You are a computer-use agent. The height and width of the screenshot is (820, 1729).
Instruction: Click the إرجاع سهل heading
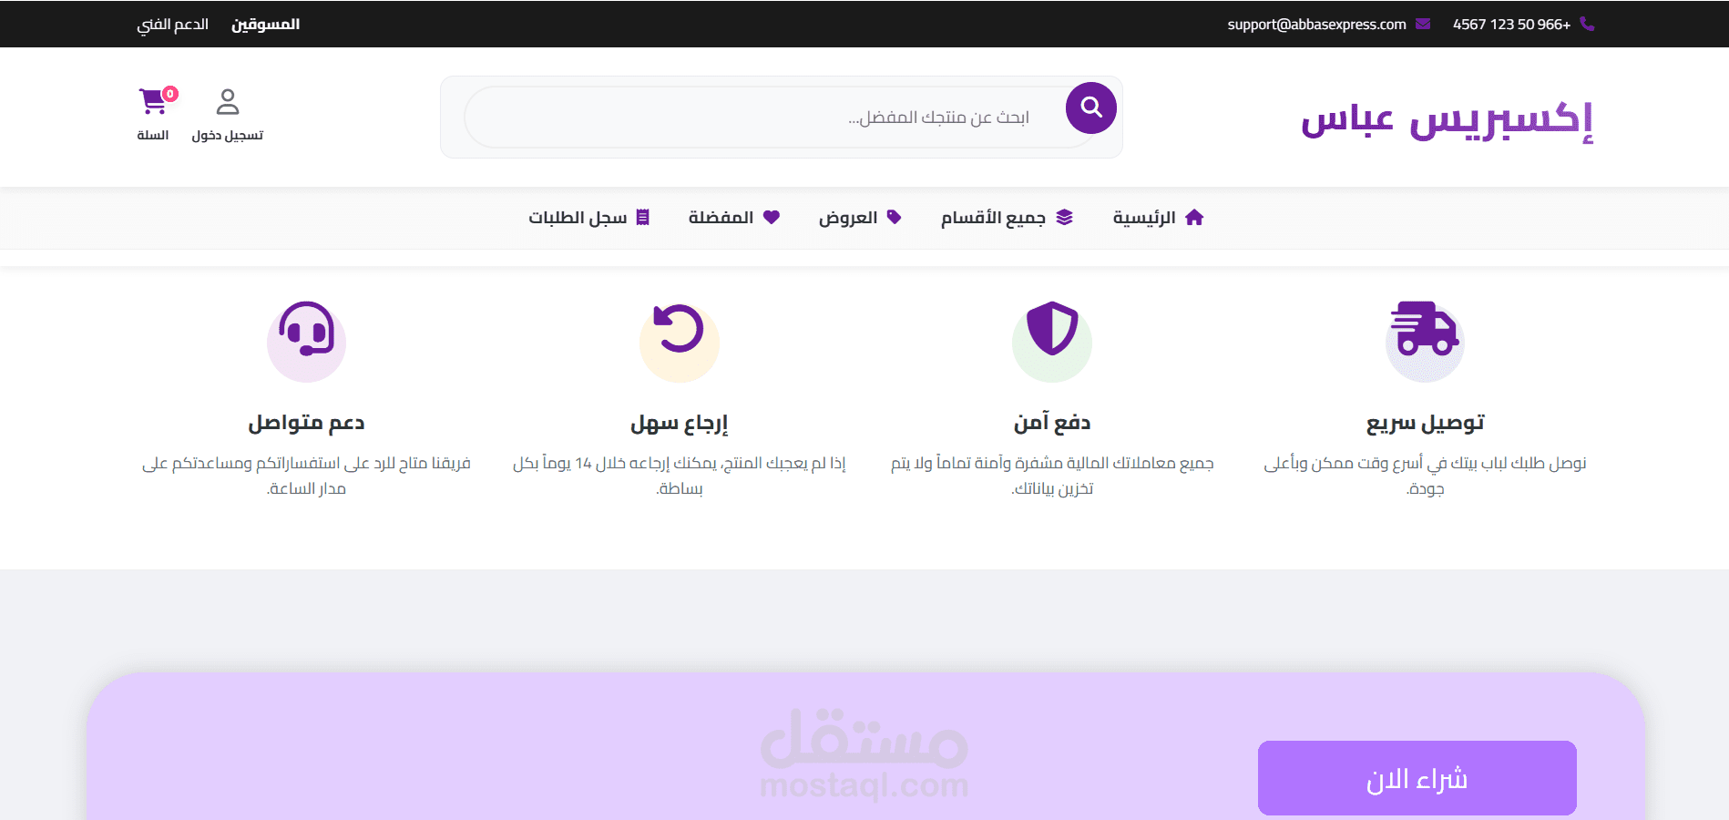pos(679,423)
